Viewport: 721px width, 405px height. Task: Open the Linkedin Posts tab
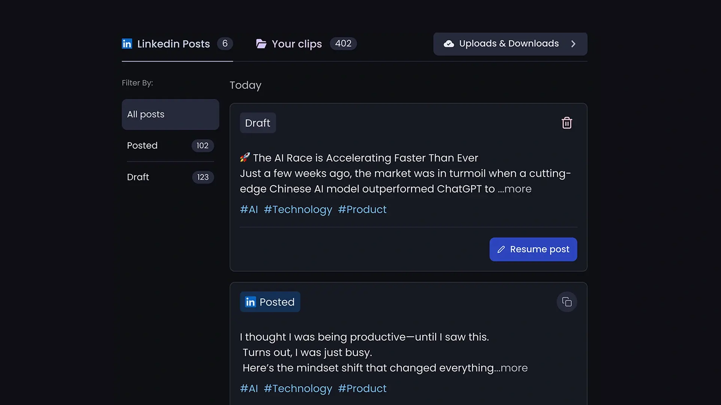(173, 44)
